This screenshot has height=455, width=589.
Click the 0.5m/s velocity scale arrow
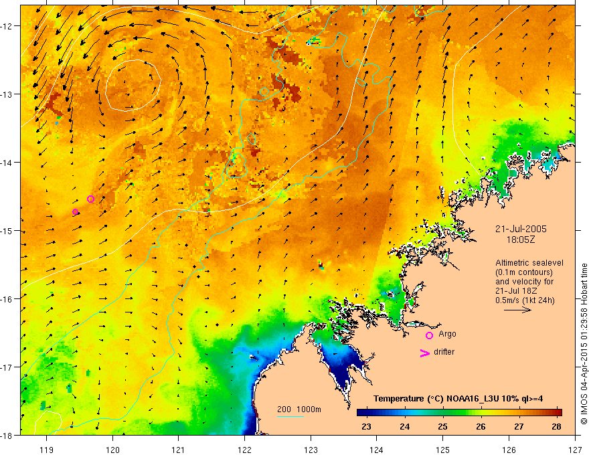click(517, 310)
